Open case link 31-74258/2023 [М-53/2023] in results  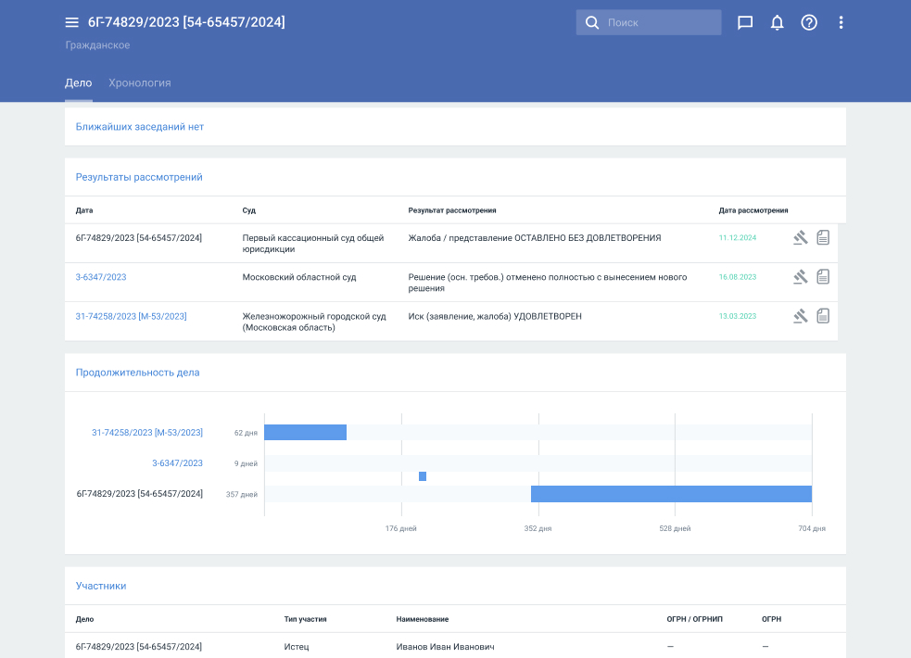click(x=131, y=316)
